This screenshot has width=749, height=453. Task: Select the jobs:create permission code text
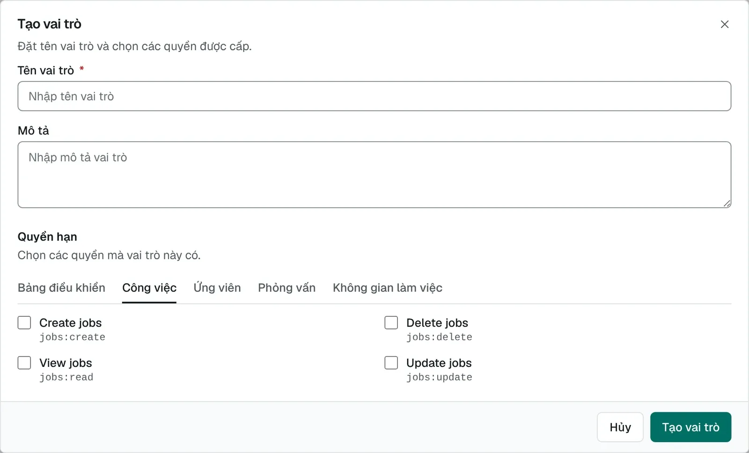coord(73,337)
